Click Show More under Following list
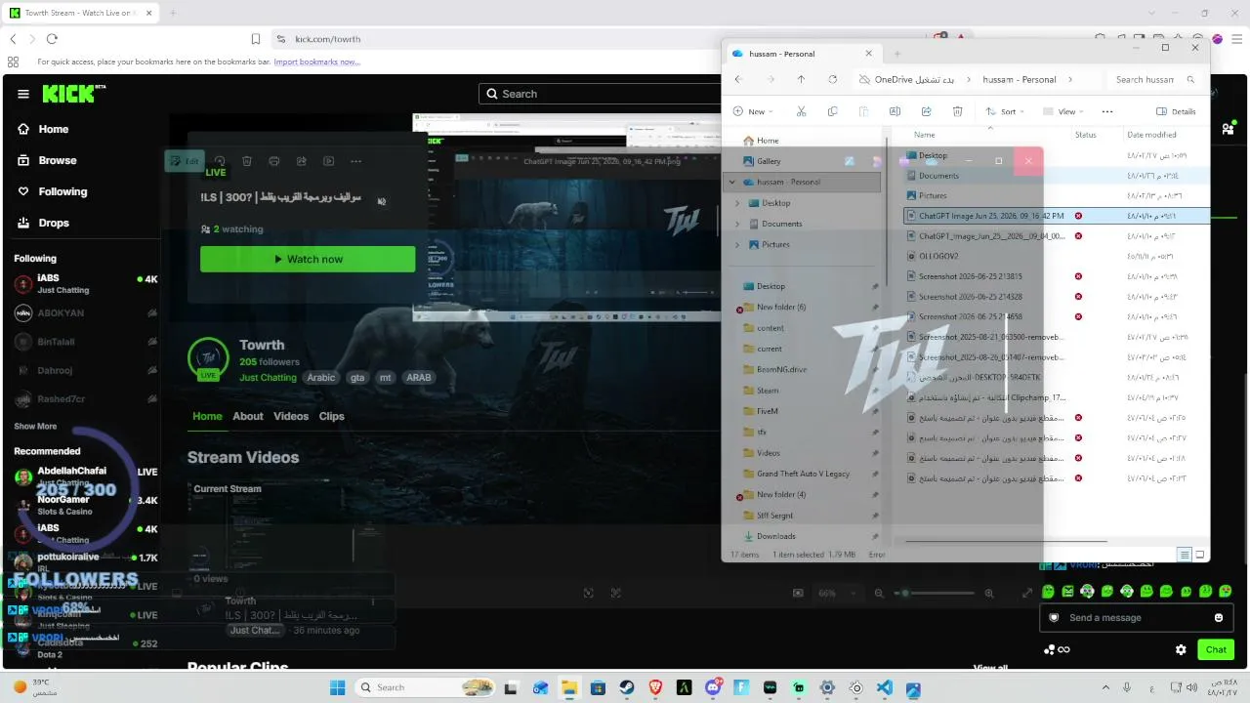 (x=35, y=427)
